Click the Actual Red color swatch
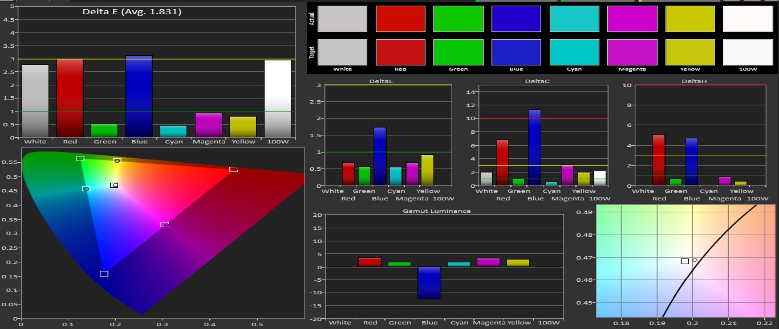This screenshot has height=329, width=779. coord(400,19)
